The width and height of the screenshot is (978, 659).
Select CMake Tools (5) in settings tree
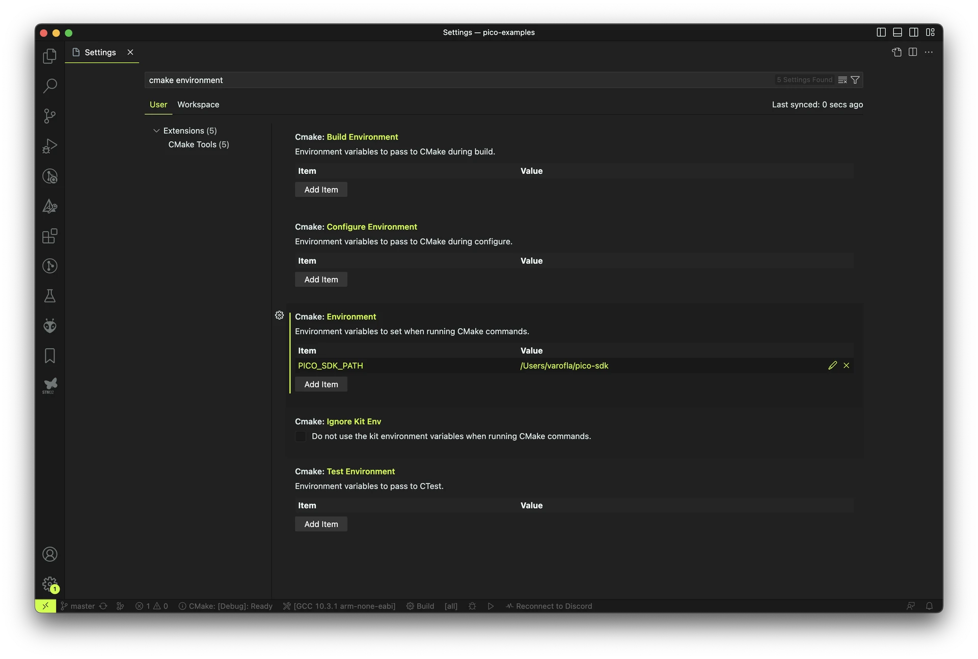pyautogui.click(x=199, y=145)
